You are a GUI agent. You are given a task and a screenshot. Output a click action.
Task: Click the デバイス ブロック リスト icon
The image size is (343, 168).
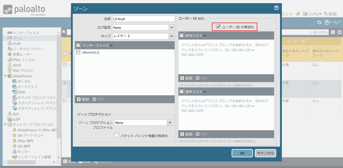pyautogui.click(x=14, y=98)
